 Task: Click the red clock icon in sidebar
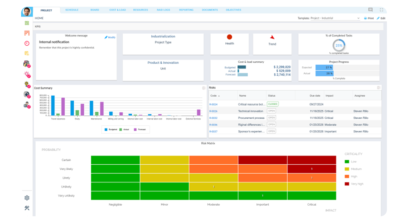point(27,43)
